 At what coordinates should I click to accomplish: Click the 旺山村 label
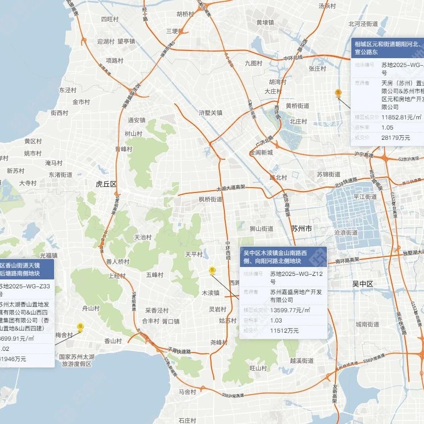click(258, 368)
